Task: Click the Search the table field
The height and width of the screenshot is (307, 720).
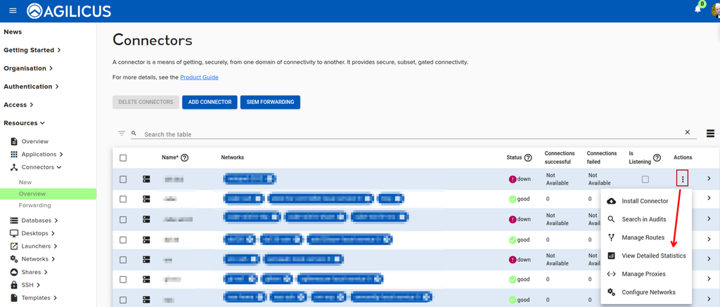Action: pos(411,134)
